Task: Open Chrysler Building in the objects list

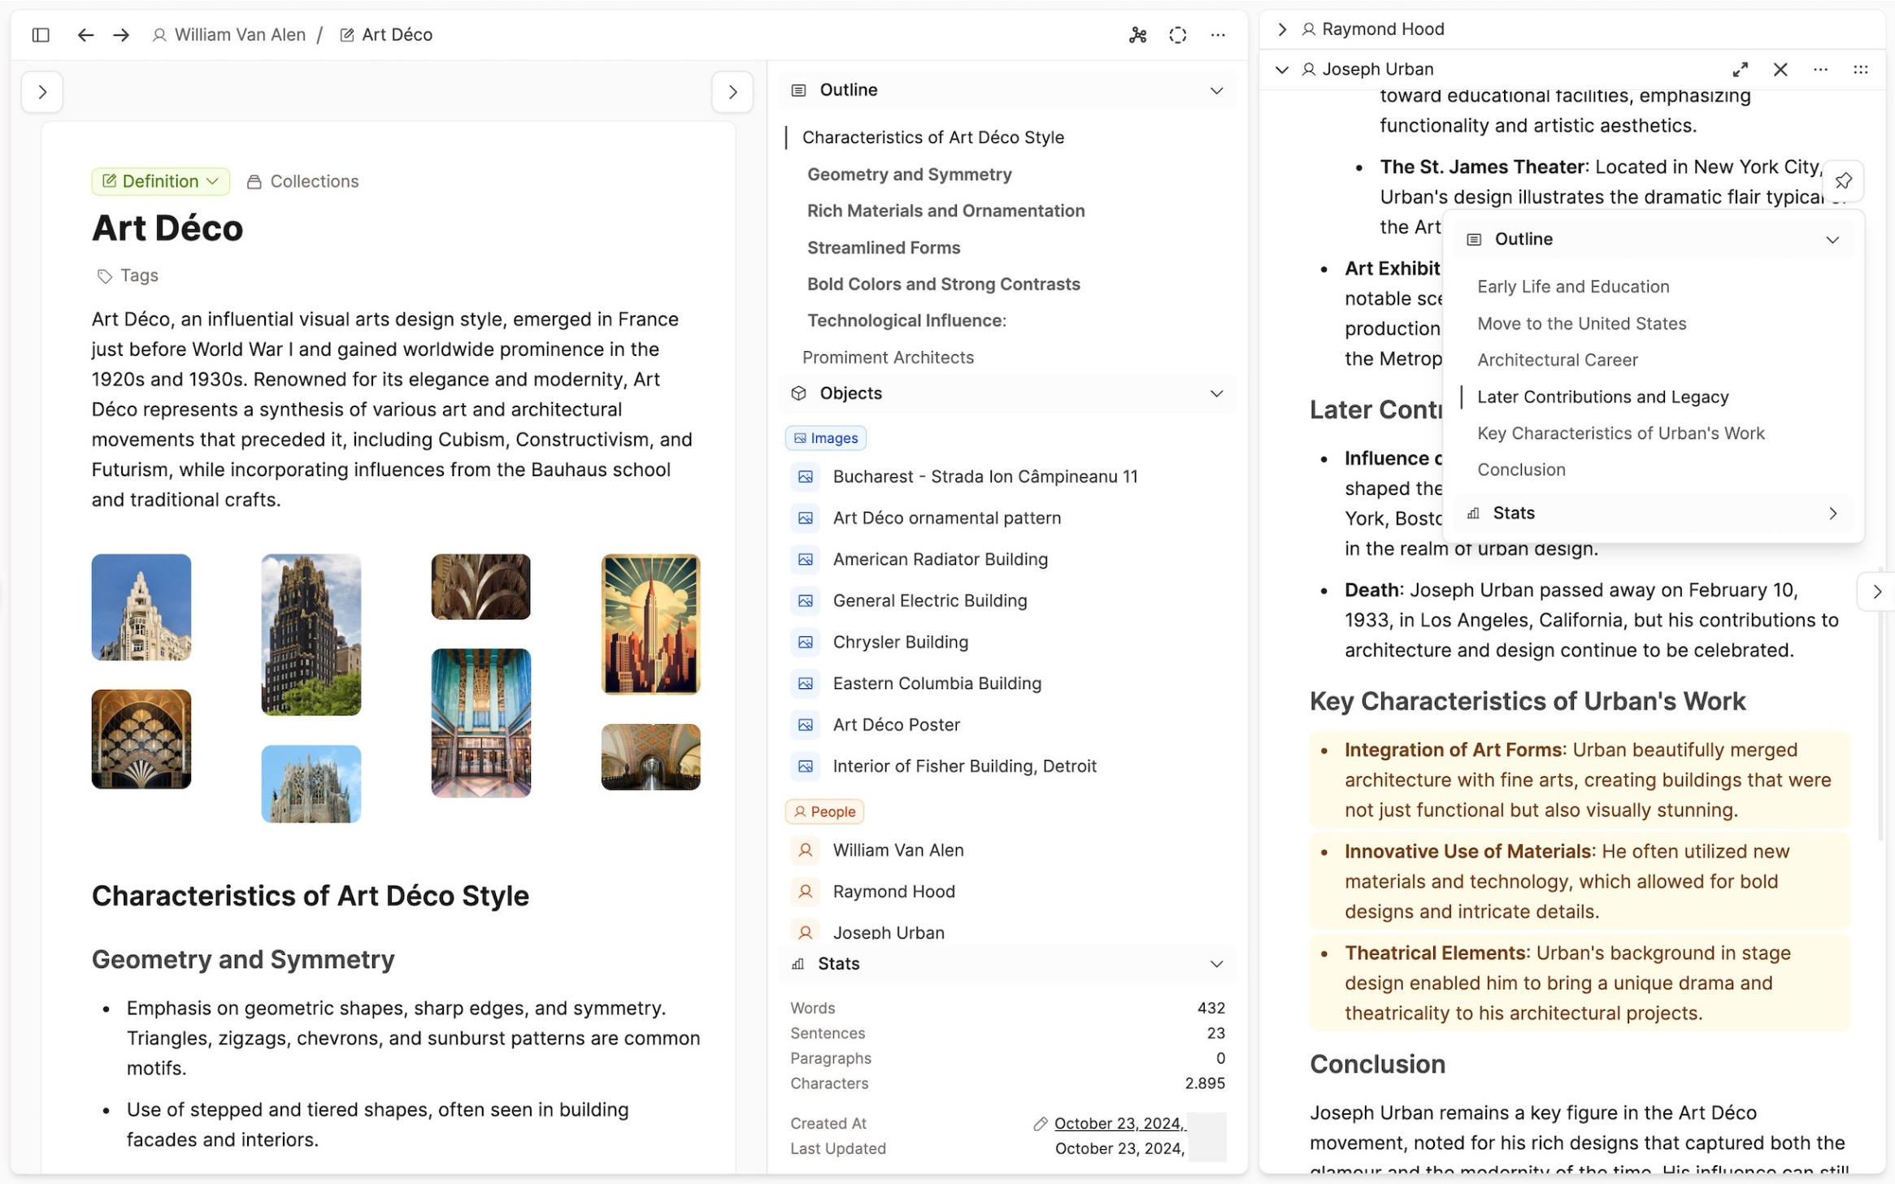Action: pos(900,642)
